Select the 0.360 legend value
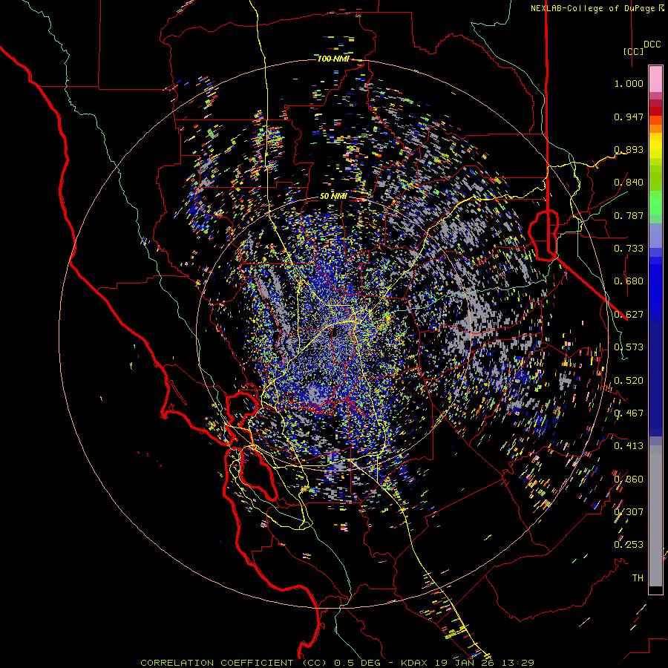The image size is (668, 668). pos(629,479)
